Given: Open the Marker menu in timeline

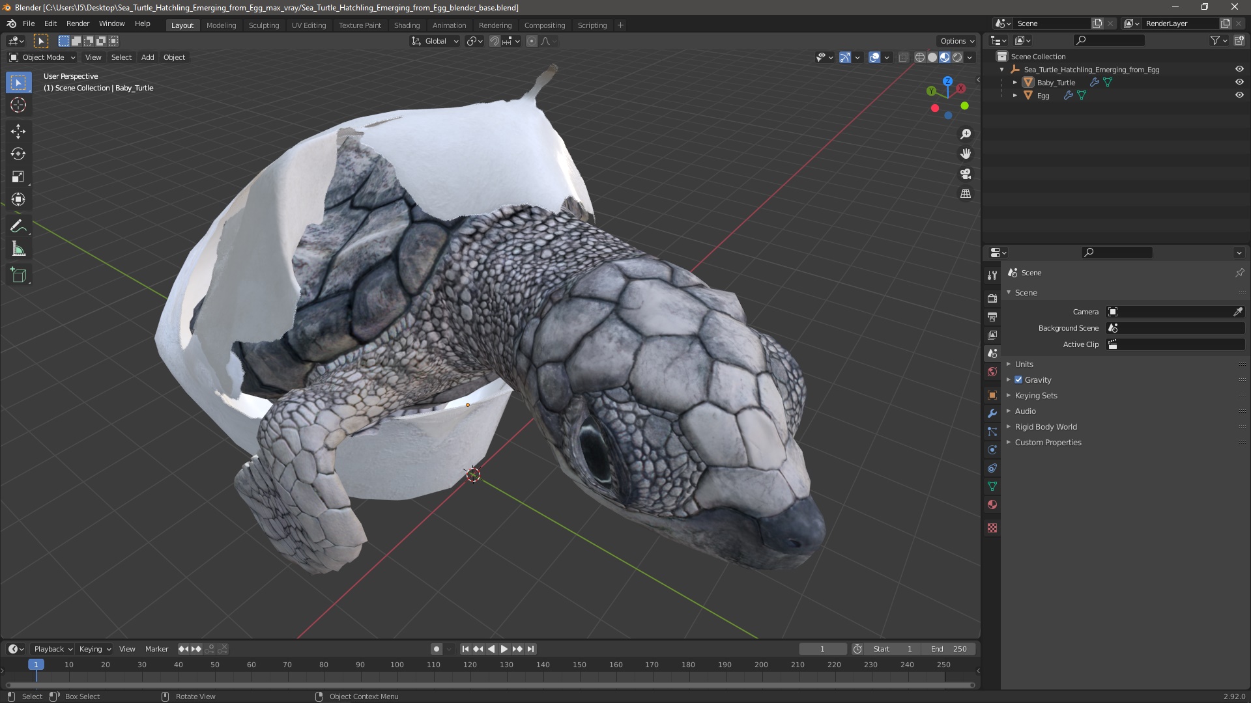Looking at the screenshot, I should [156, 649].
